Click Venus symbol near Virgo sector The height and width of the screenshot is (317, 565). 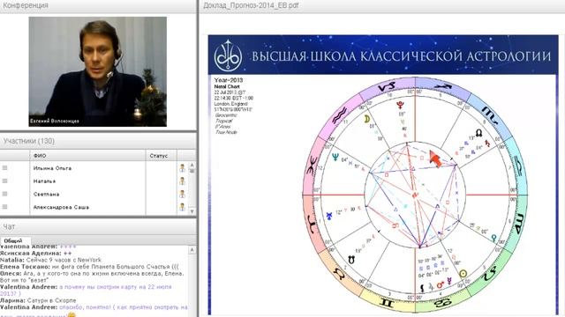[494, 238]
